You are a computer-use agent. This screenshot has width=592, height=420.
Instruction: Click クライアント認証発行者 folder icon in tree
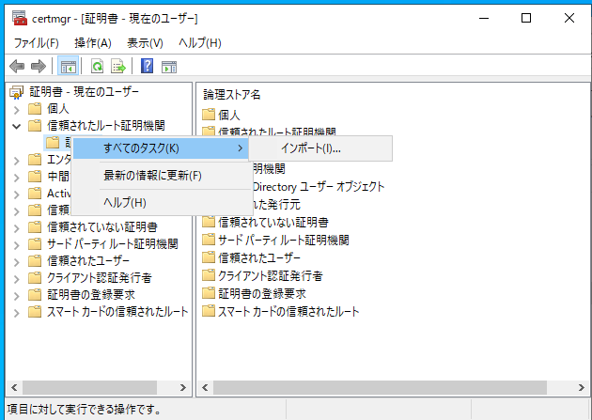35,278
